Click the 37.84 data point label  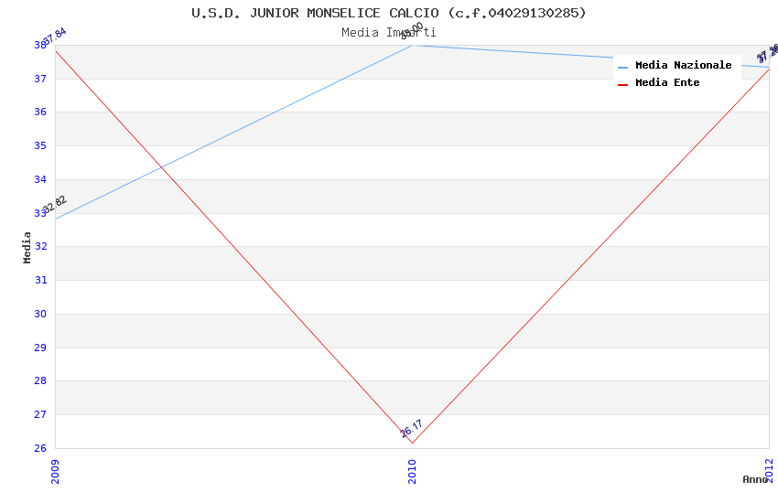pos(54,37)
